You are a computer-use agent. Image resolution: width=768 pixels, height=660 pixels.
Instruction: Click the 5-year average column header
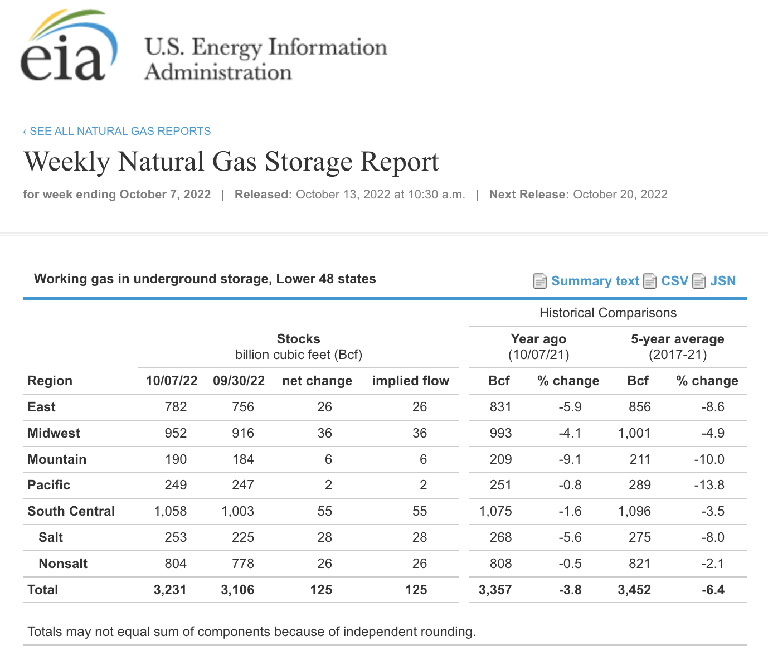(677, 339)
